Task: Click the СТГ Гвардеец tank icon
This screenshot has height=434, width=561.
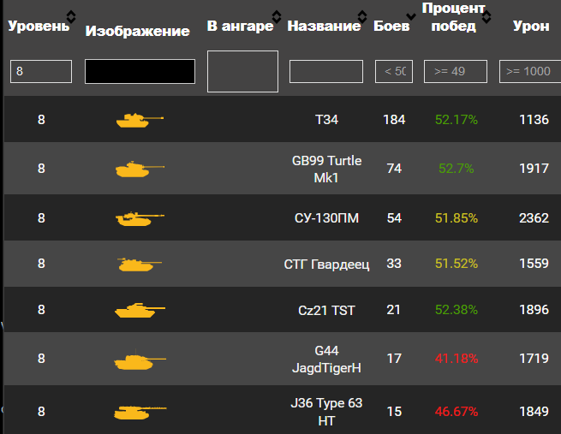Action: [137, 264]
